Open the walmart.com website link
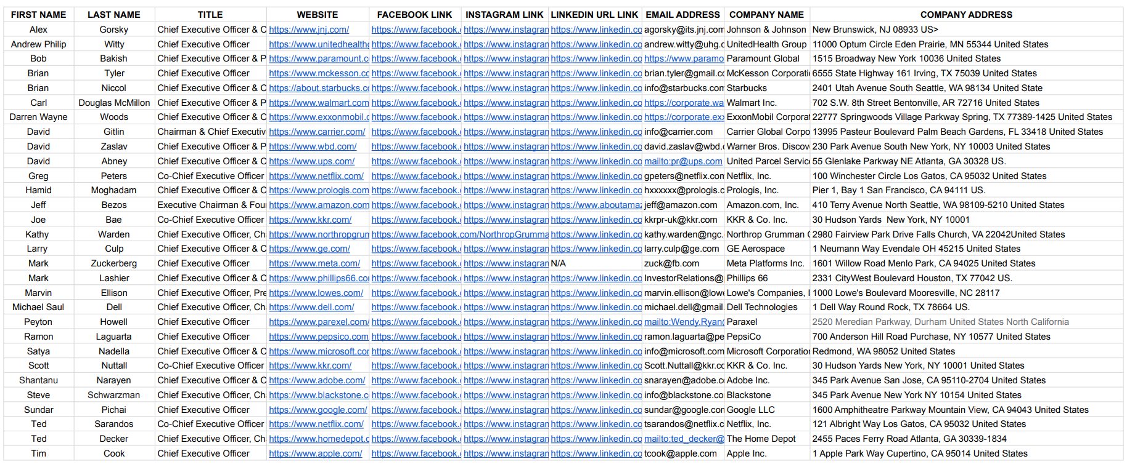 pyautogui.click(x=319, y=103)
